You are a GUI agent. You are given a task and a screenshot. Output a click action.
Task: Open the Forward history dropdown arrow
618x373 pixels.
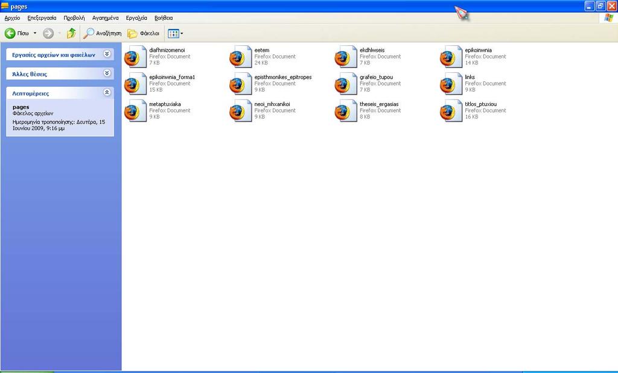(60, 34)
